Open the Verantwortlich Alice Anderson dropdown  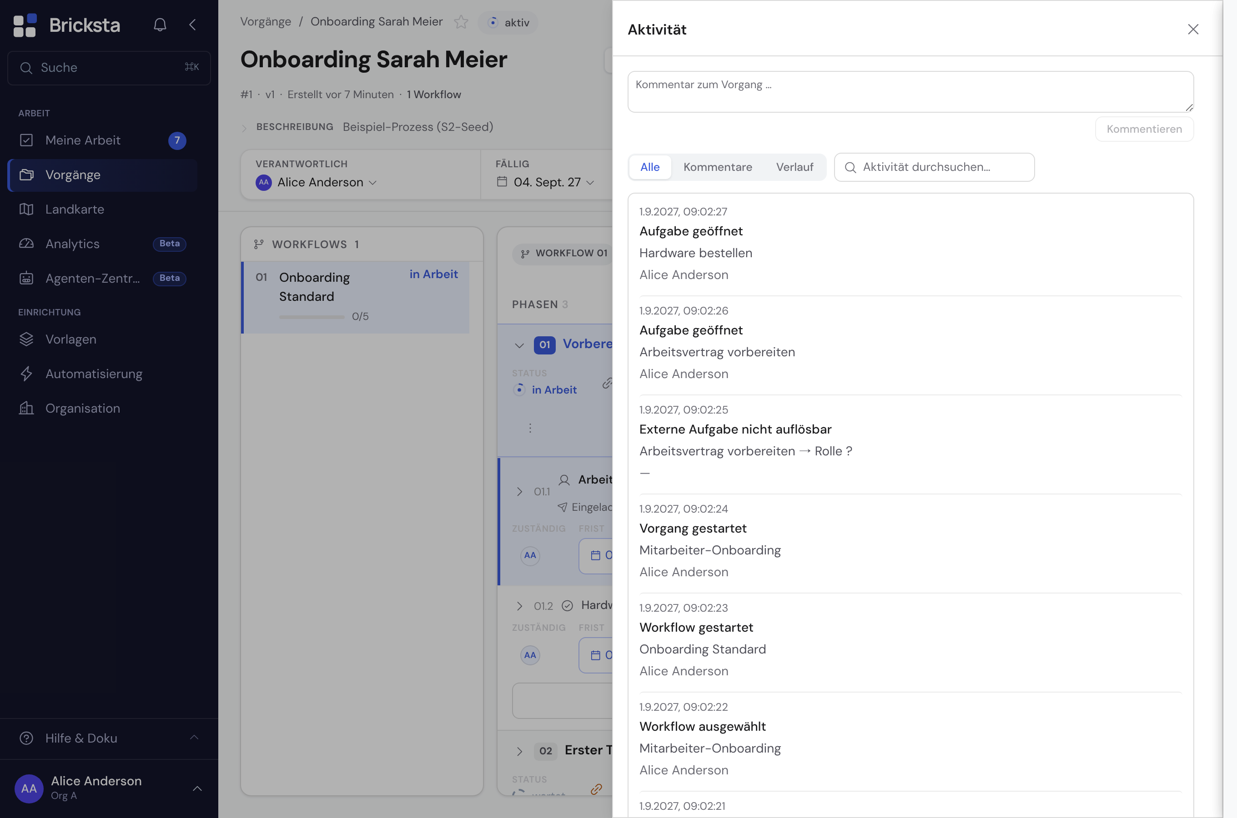click(316, 182)
